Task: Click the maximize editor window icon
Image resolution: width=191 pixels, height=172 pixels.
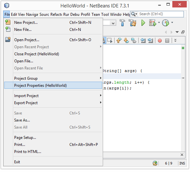Action: (183, 32)
